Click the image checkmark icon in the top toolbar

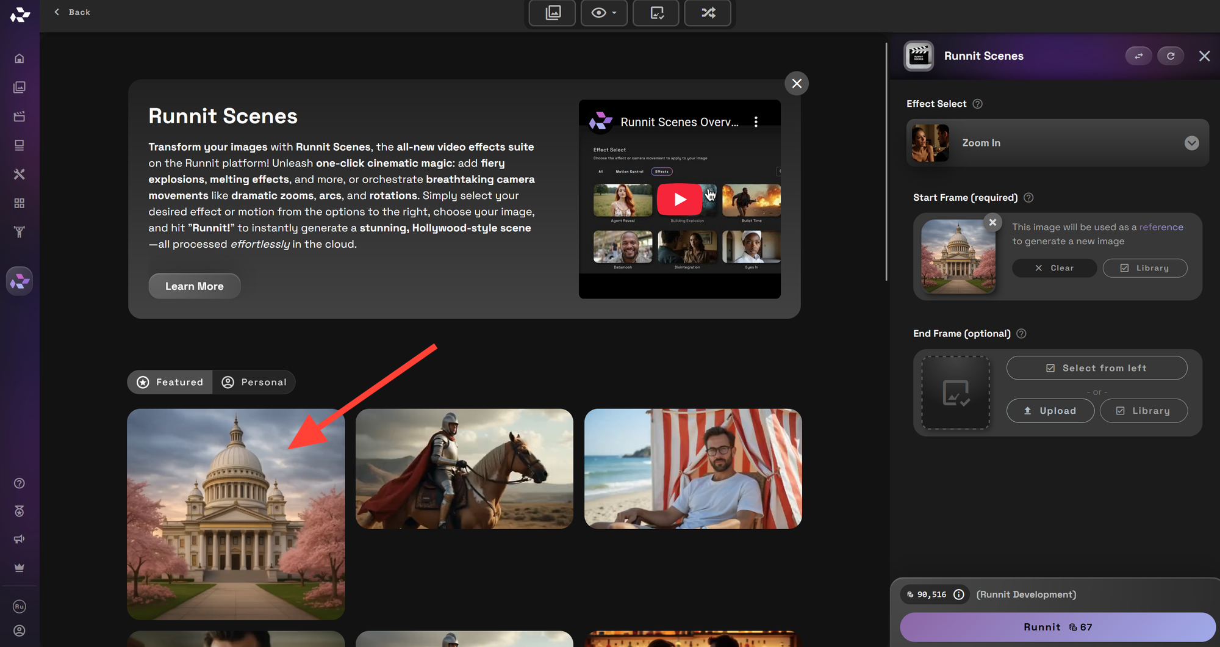[656, 13]
